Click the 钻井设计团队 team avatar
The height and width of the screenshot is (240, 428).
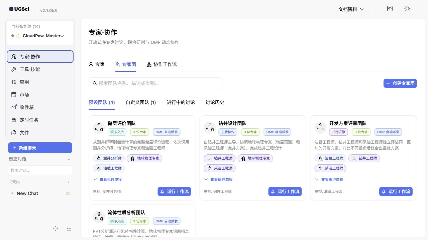(210, 127)
